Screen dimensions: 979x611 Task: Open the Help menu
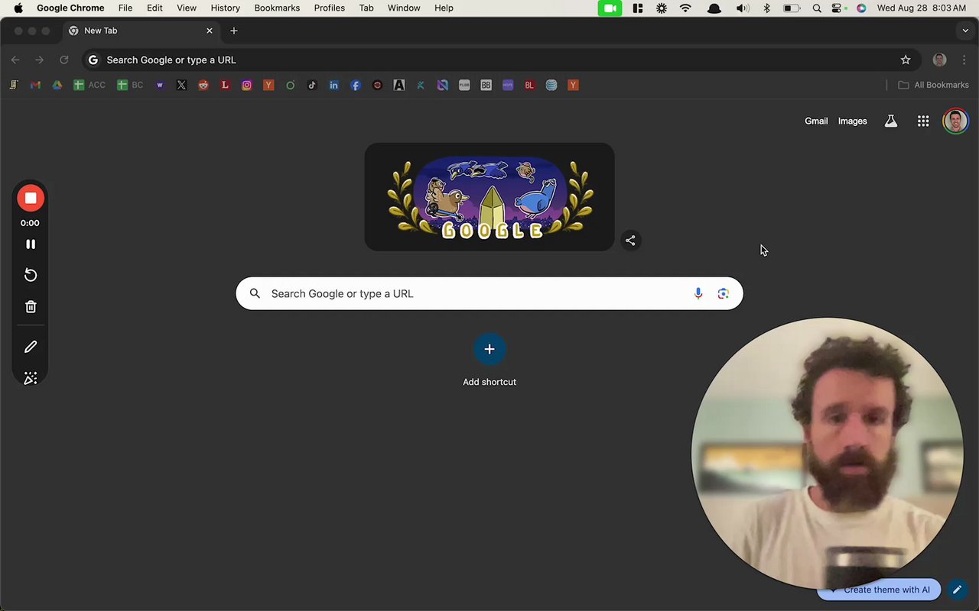pos(444,8)
